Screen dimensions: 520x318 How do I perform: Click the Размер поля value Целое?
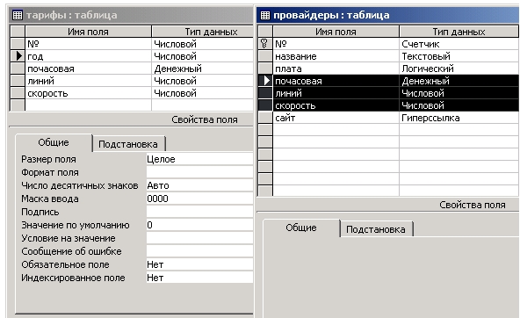[x=199, y=159]
